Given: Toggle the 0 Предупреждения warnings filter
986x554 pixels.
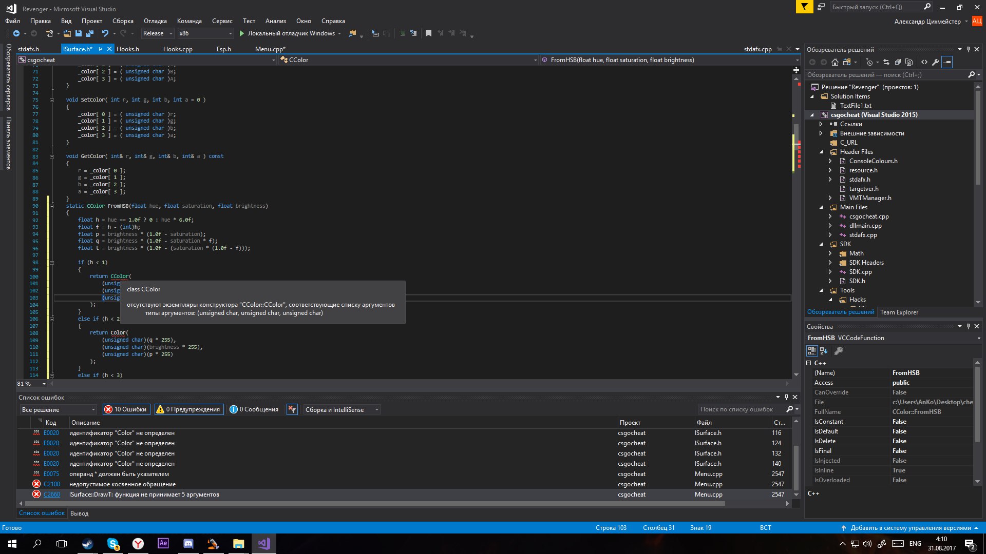Looking at the screenshot, I should click(189, 409).
